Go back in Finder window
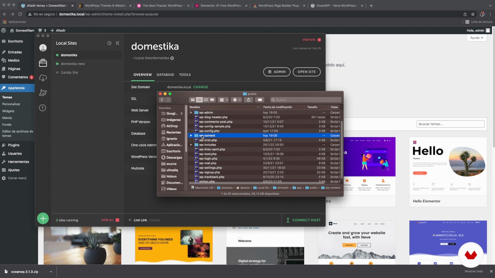This screenshot has height=278, width=495. (x=162, y=100)
